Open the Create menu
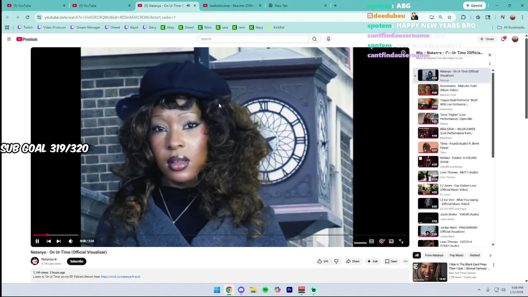The image size is (528, 297). point(487,39)
